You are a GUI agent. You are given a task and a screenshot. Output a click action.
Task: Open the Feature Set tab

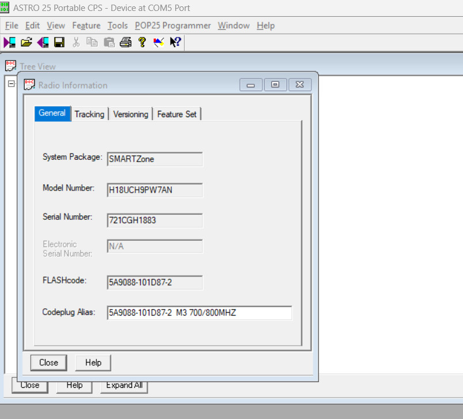[x=176, y=114]
